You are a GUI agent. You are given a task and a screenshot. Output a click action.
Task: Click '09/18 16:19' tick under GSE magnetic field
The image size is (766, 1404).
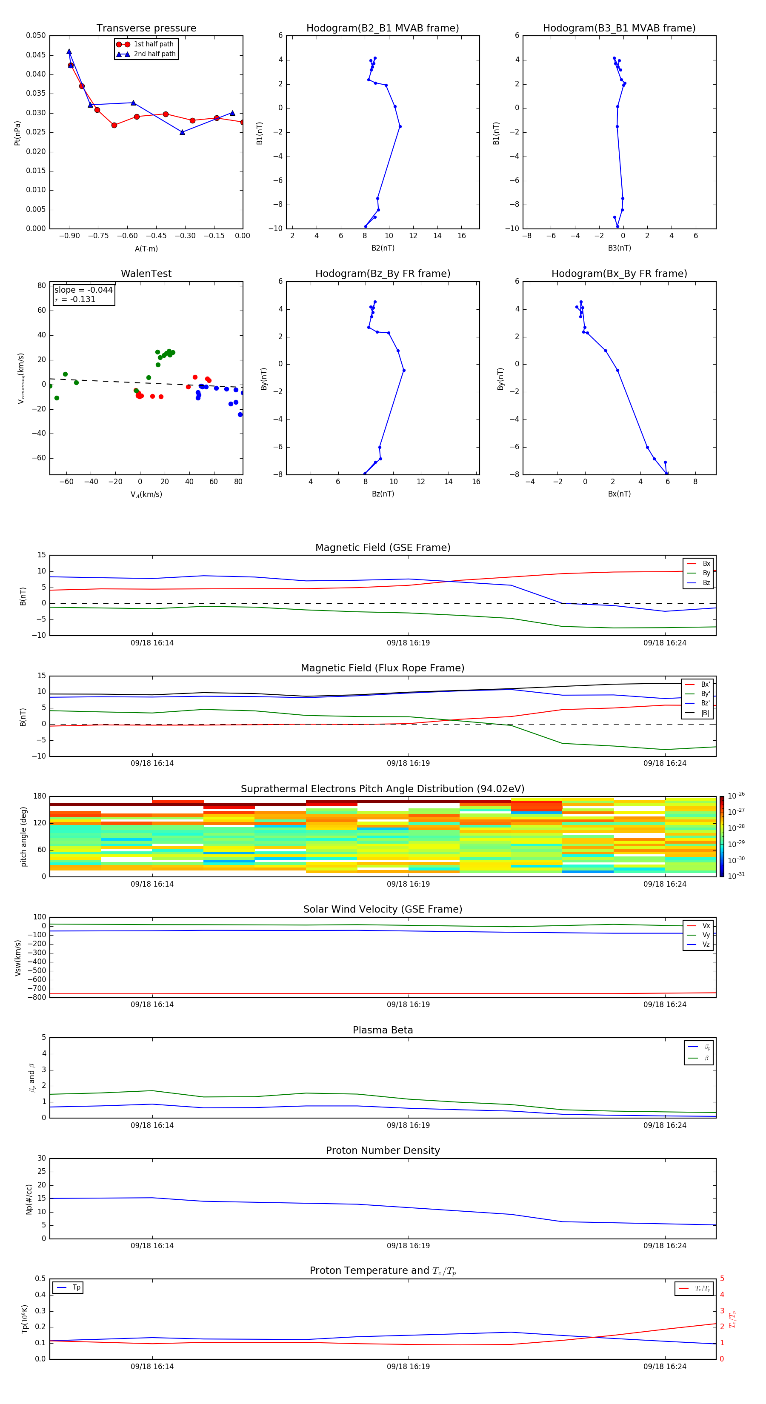pos(409,643)
